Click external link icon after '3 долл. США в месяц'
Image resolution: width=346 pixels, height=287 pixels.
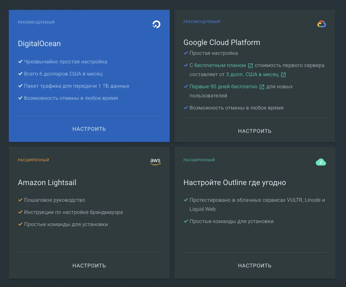283,75
